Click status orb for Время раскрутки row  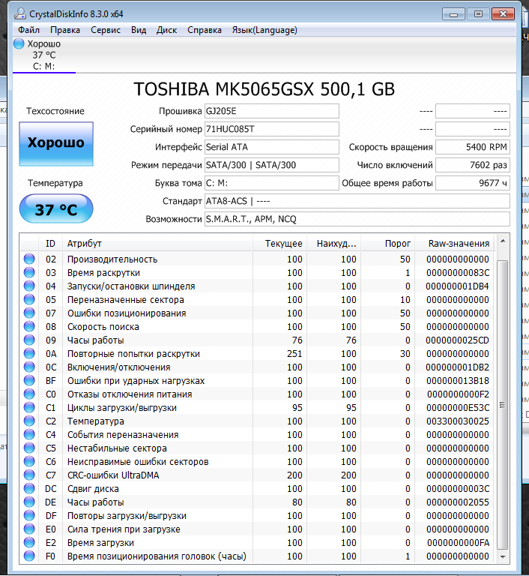click(29, 272)
